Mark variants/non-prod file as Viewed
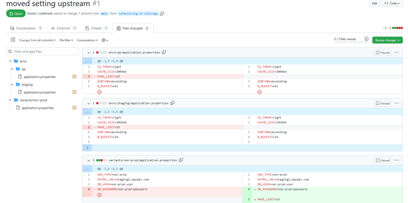The width and height of the screenshot is (408, 203). click(383, 160)
